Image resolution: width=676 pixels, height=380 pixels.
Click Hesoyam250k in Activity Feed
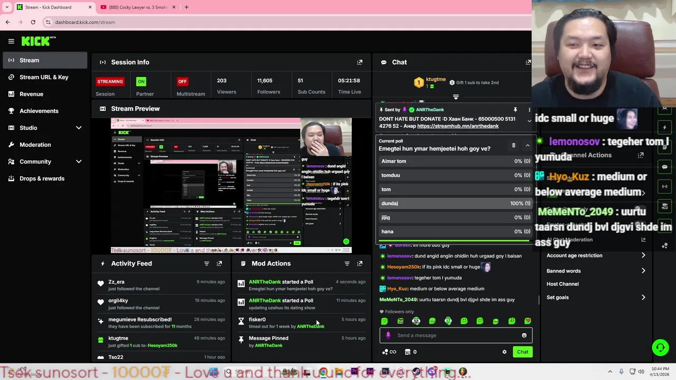coord(163,345)
